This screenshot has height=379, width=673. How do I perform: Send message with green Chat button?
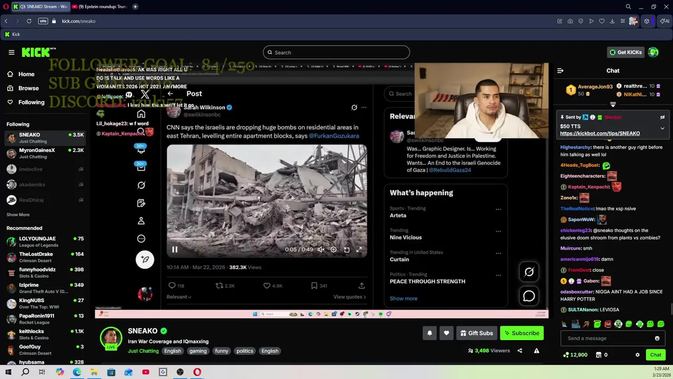tap(656, 355)
